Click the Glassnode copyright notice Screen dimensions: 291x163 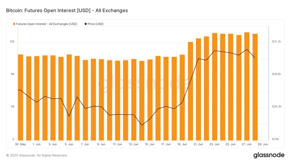point(37,155)
